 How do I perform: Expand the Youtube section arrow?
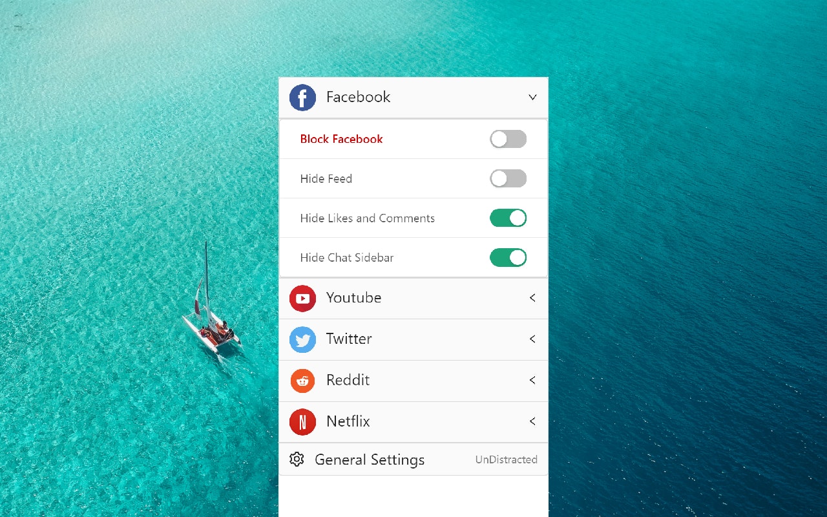(x=532, y=298)
